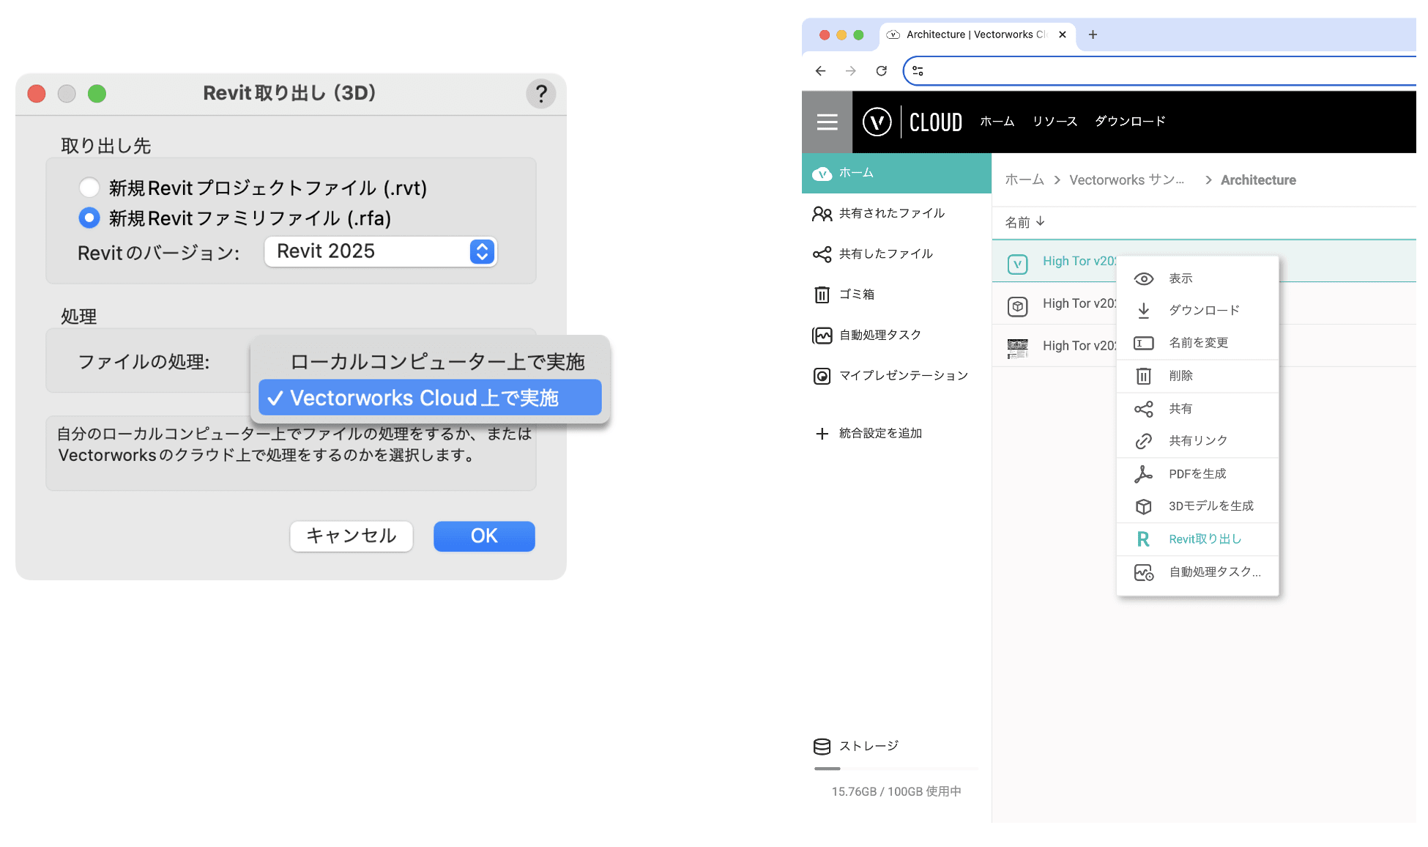The height and width of the screenshot is (847, 1428).
Task: Open 共有されたファイル in sidebar
Action: [x=896, y=213]
